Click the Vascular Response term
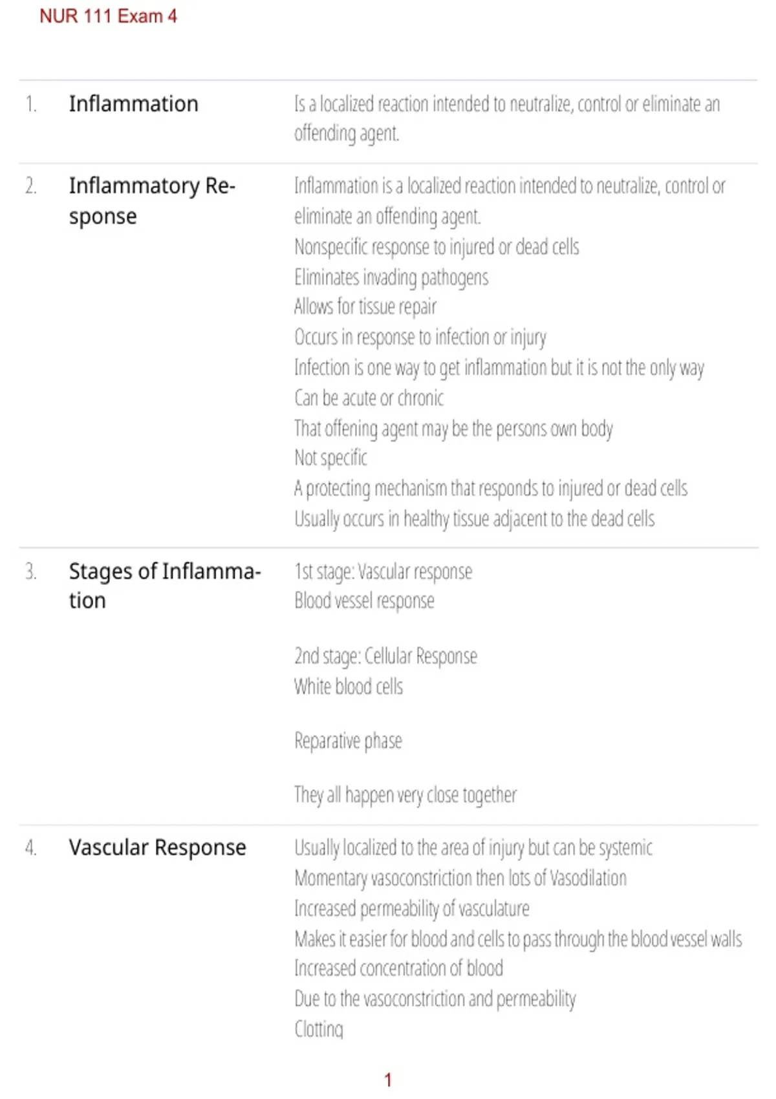Screen dimensions: 776x1099 [x=158, y=847]
